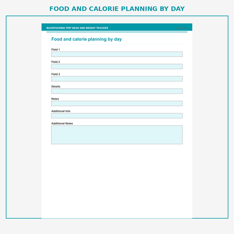Select the 'Additional Notes' label text
Viewport: 234px width, 234px height.
[62, 124]
